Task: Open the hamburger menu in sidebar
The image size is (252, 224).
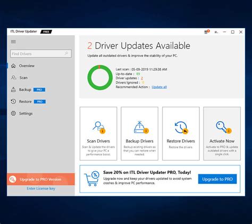Action: point(13,42)
